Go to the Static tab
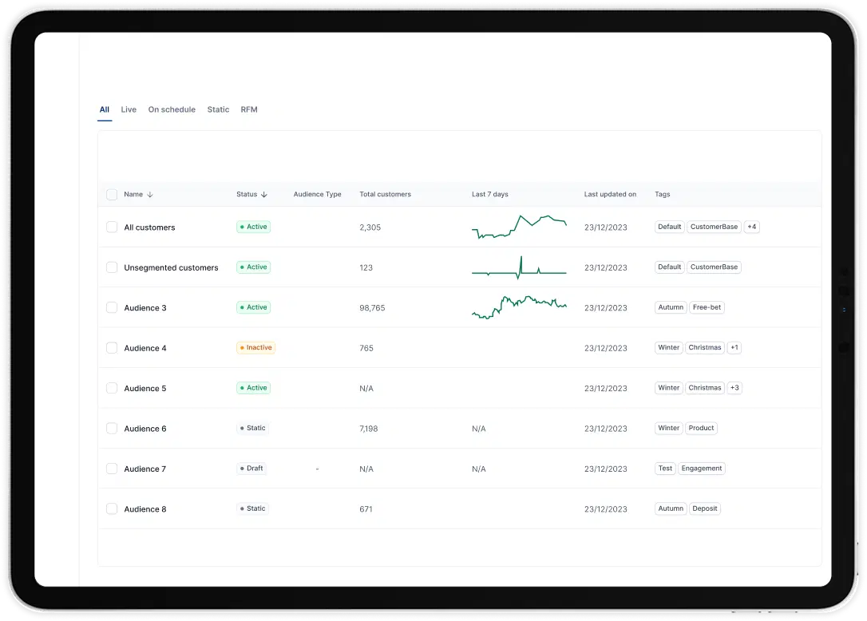 click(x=218, y=109)
